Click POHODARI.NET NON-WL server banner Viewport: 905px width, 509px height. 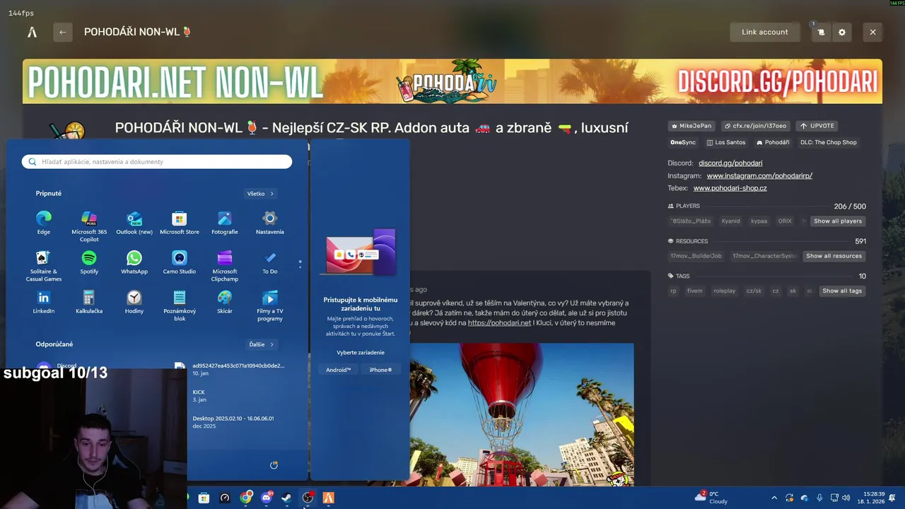click(x=452, y=81)
